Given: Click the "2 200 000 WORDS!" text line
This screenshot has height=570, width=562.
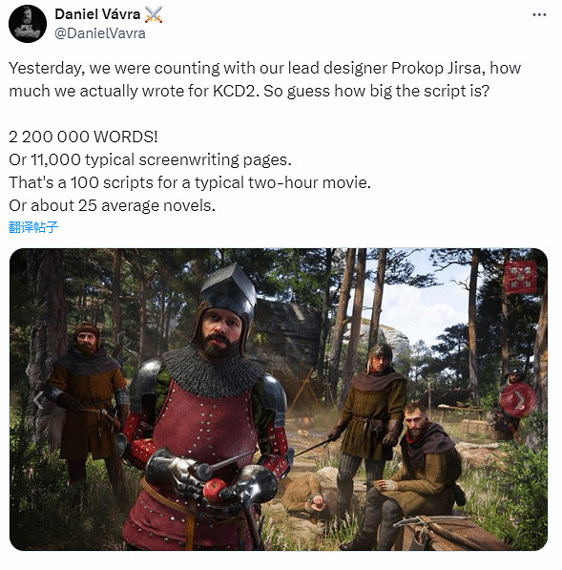Looking at the screenshot, I should click(x=83, y=137).
